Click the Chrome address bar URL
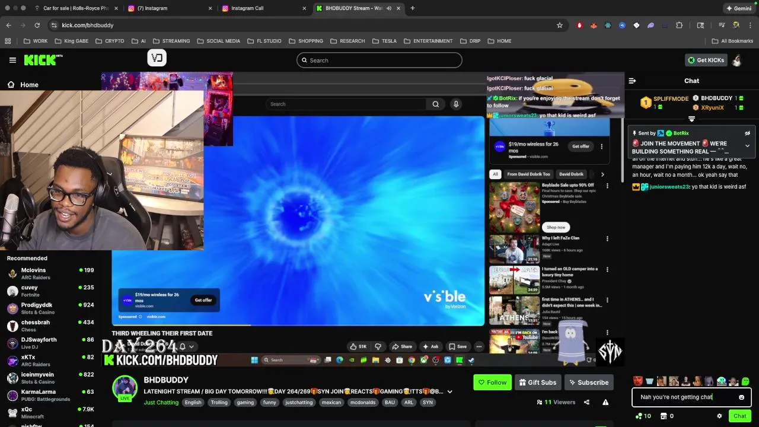The image size is (759, 427). (87, 26)
